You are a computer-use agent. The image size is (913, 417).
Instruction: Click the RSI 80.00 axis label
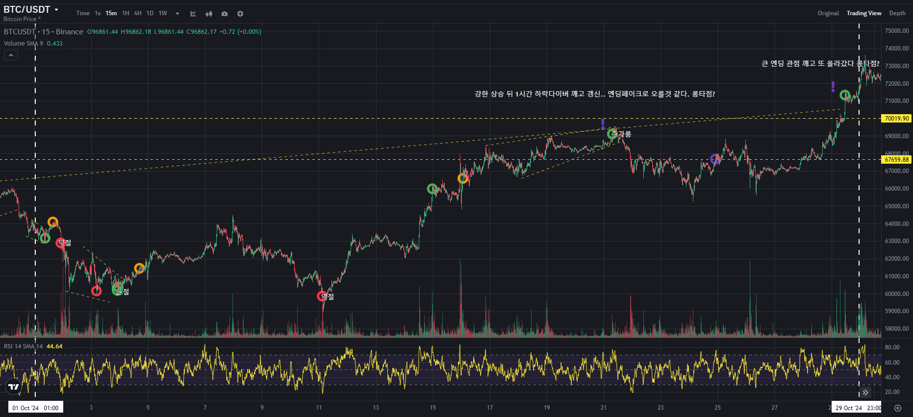pyautogui.click(x=892, y=347)
